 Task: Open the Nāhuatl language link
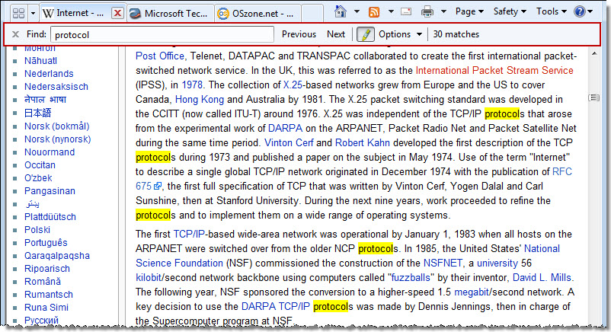tap(40, 61)
